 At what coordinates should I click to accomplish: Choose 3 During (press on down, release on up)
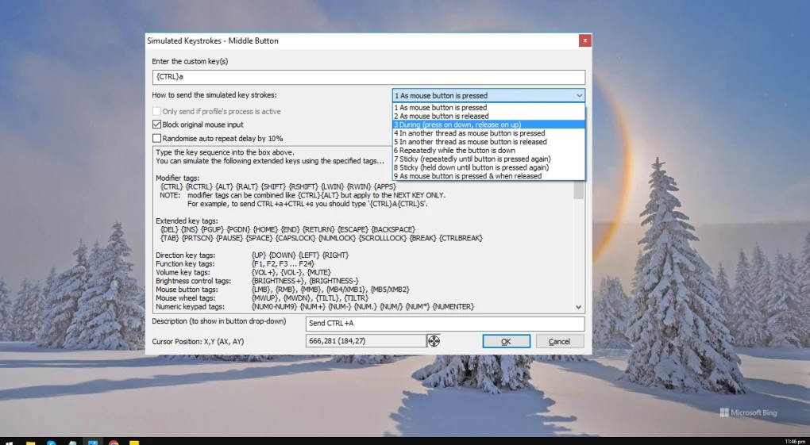click(488, 125)
